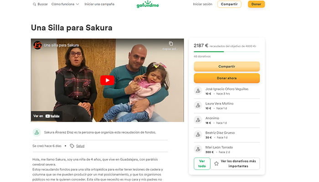Play the Una silla para Sakura video
The width and height of the screenshot is (319, 182).
click(x=107, y=80)
